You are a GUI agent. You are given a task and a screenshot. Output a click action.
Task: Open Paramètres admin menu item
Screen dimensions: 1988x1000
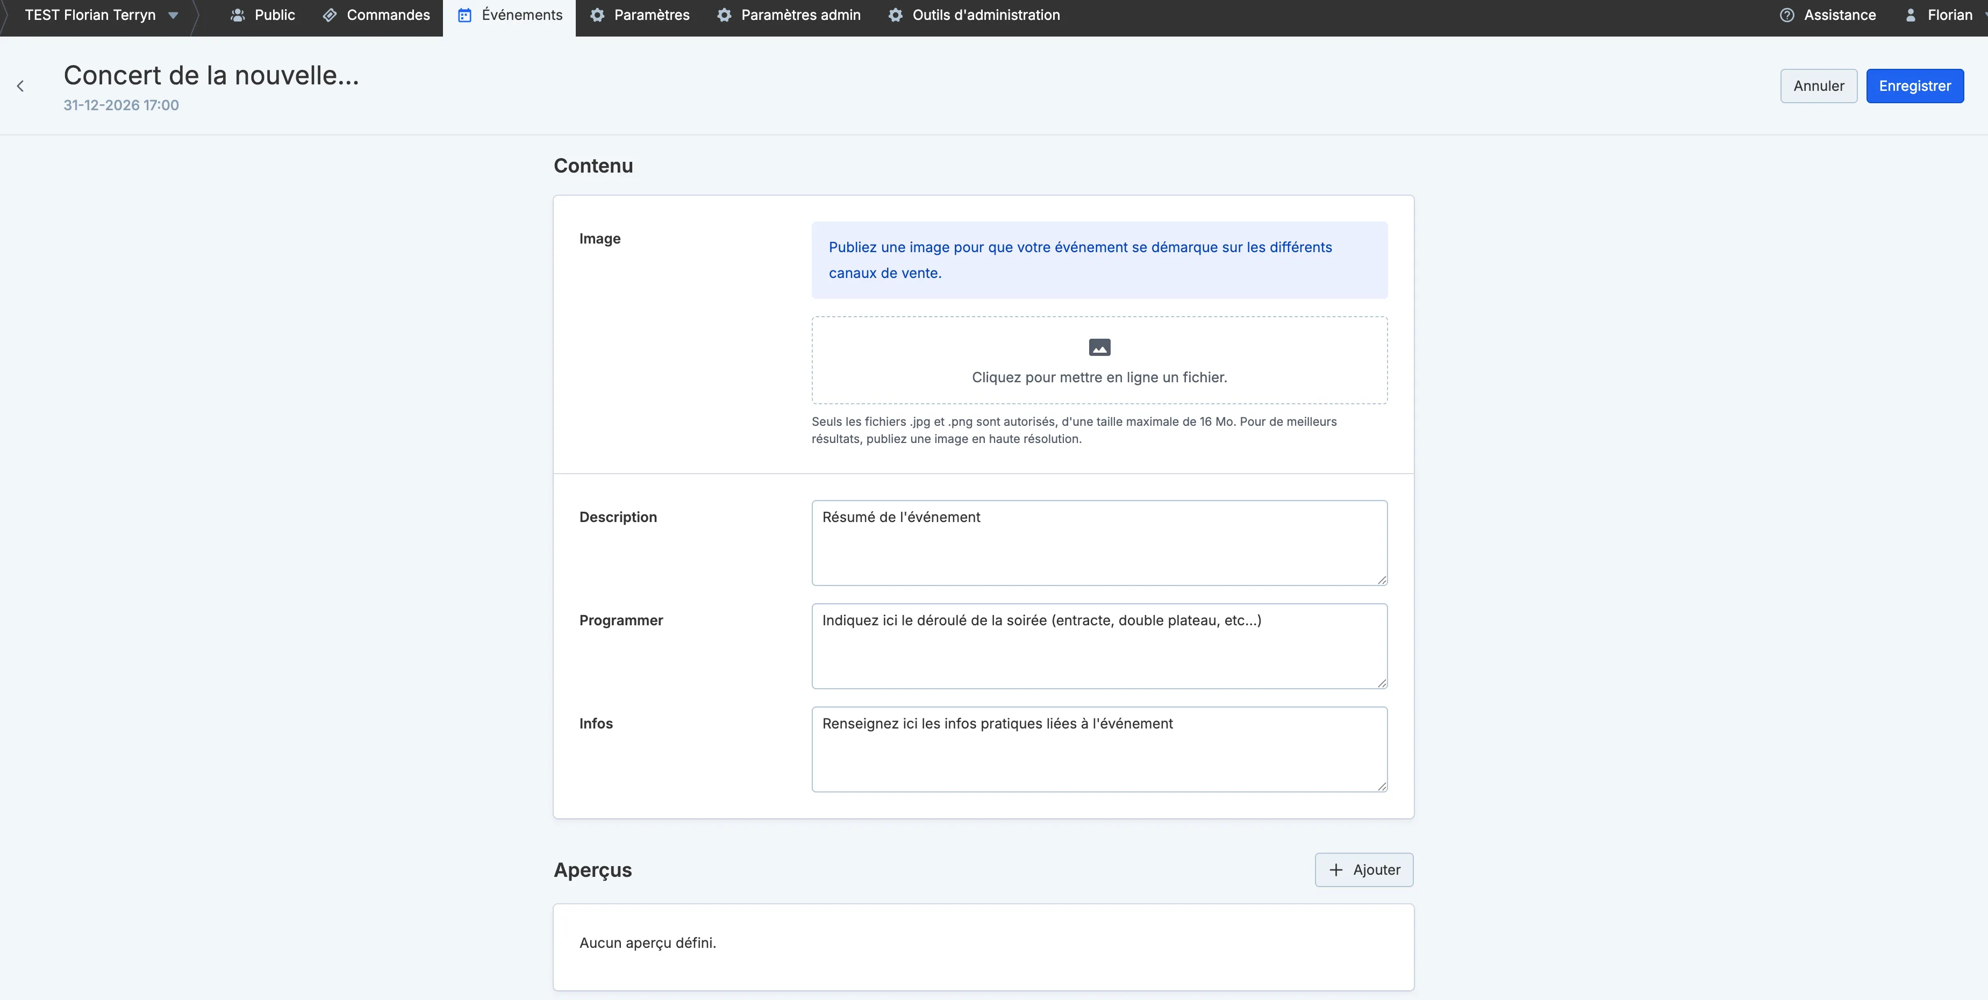[x=789, y=15]
